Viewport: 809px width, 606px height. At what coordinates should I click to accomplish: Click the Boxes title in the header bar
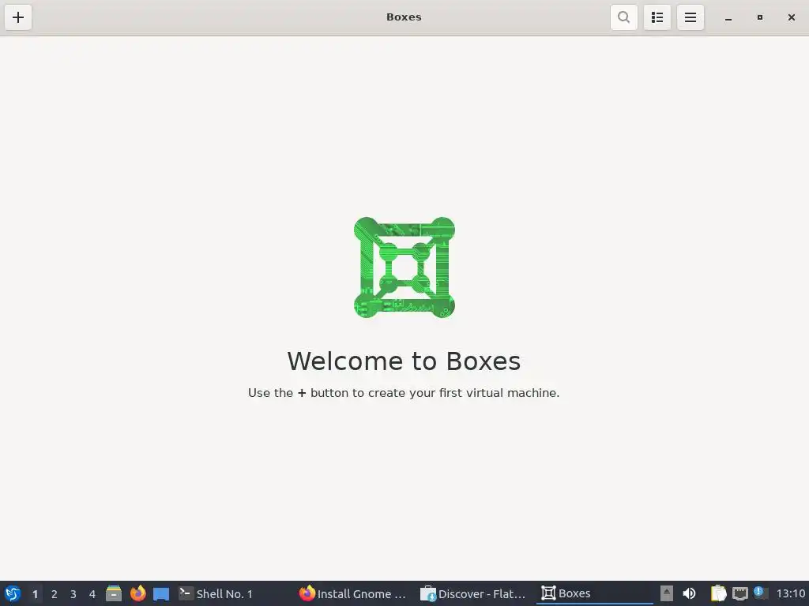404,17
